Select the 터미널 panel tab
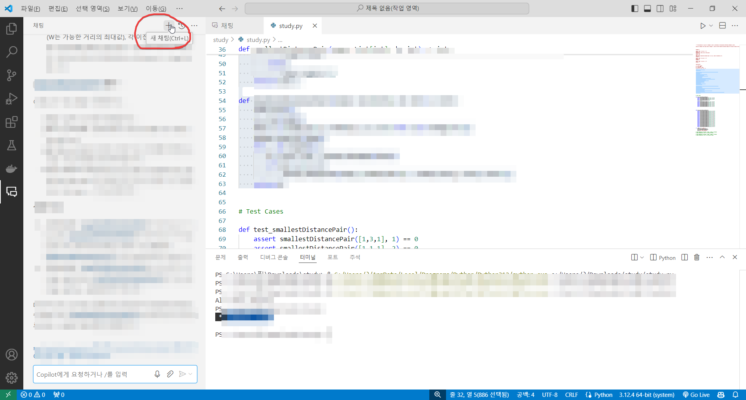This screenshot has width=746, height=400. [x=308, y=257]
